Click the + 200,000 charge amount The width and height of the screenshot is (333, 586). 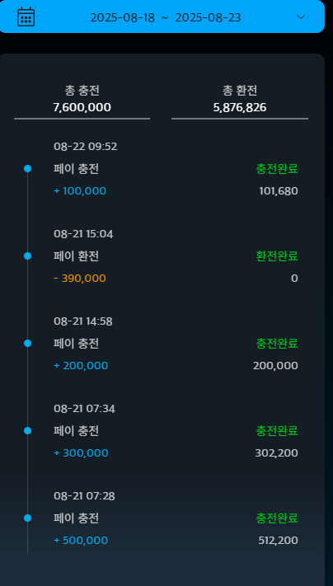[81, 365]
